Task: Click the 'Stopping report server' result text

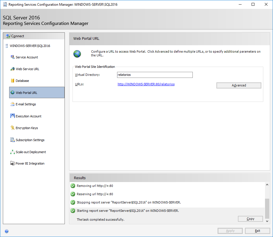Action: pyautogui.click(x=129, y=202)
